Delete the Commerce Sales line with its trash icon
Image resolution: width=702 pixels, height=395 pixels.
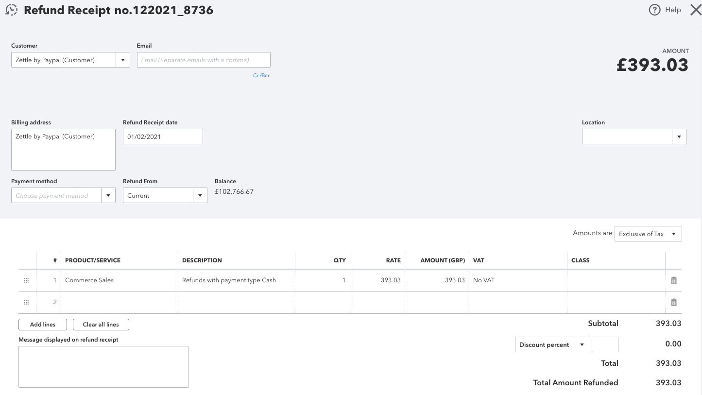click(x=674, y=280)
